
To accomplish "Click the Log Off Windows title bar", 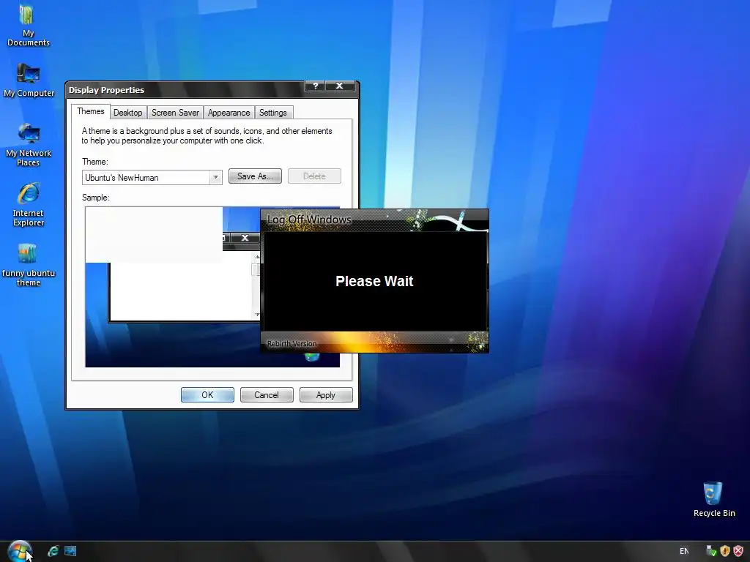I will point(374,220).
